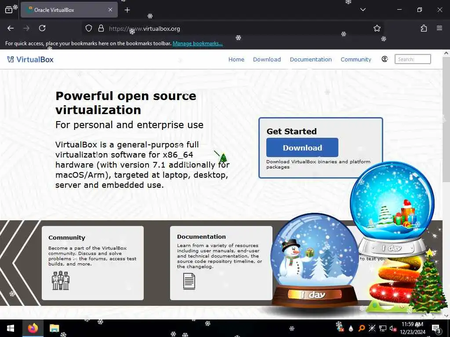Click the water droplet tray icon
This screenshot has height=337, width=450.
pyautogui.click(x=351, y=328)
